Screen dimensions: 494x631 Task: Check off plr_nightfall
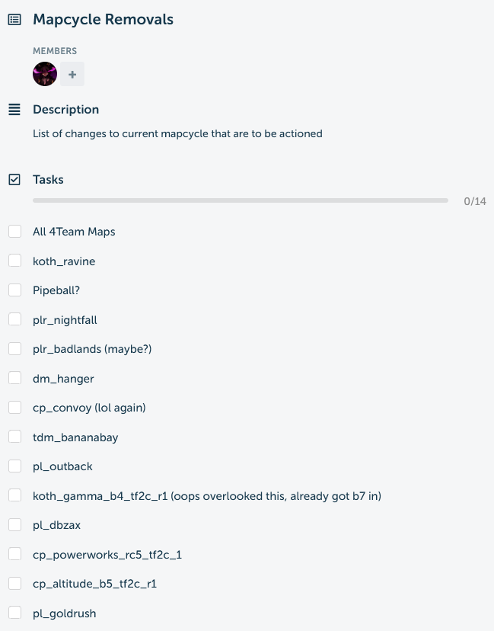point(15,319)
